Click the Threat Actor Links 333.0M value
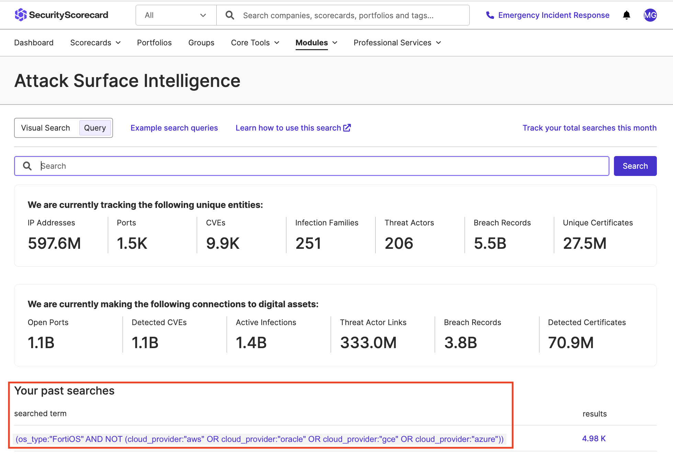The width and height of the screenshot is (673, 455). 368,343
